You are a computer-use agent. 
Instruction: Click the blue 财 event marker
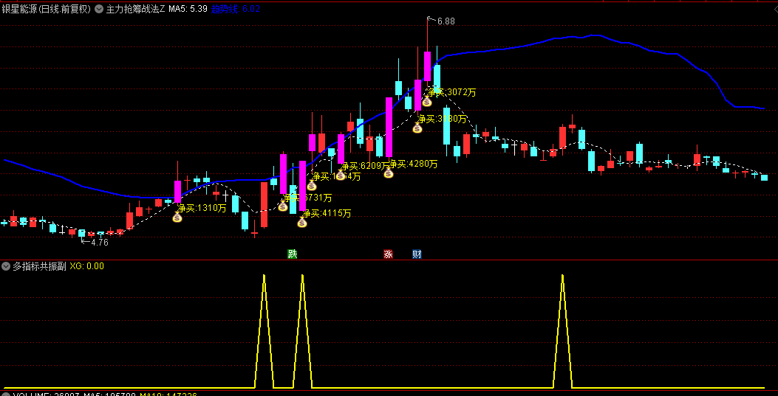point(417,254)
